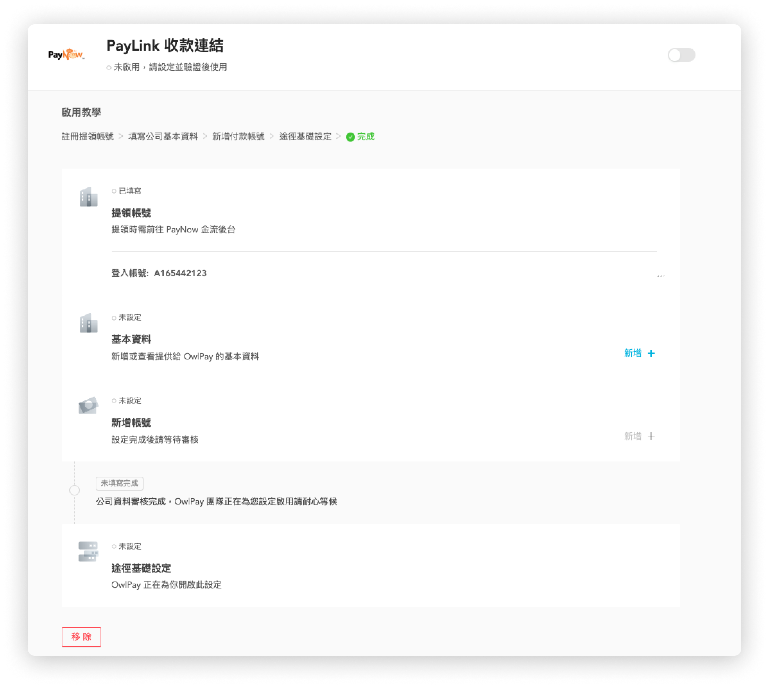
Task: Click the greyed 新增 link for 新增帳號
Action: (x=632, y=436)
